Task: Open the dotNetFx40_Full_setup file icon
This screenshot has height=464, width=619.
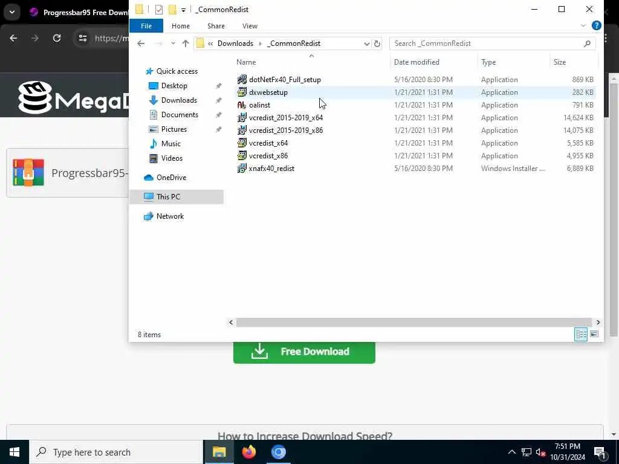Action: click(242, 80)
